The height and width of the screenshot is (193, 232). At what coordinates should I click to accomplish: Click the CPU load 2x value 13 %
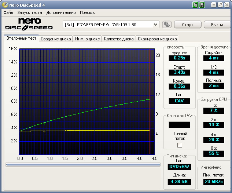click(214, 125)
